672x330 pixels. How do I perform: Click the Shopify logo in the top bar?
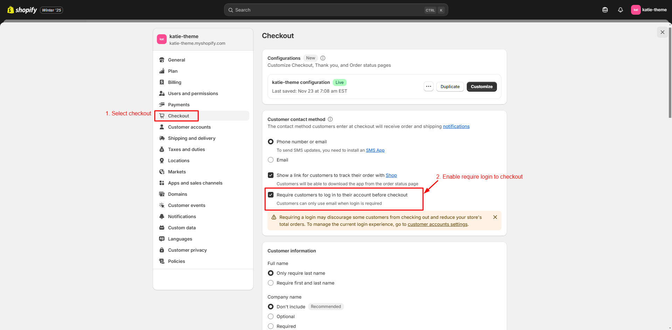coord(22,10)
